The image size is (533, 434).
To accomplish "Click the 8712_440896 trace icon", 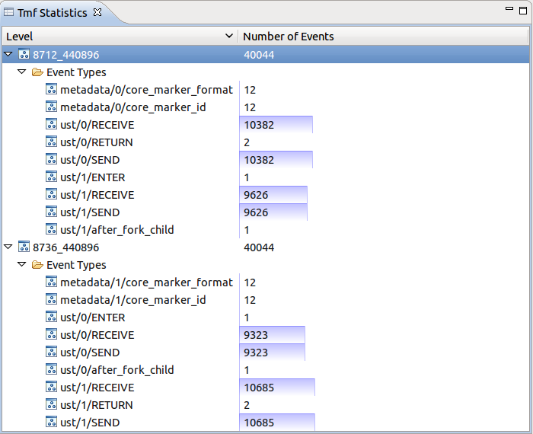I will (x=24, y=55).
